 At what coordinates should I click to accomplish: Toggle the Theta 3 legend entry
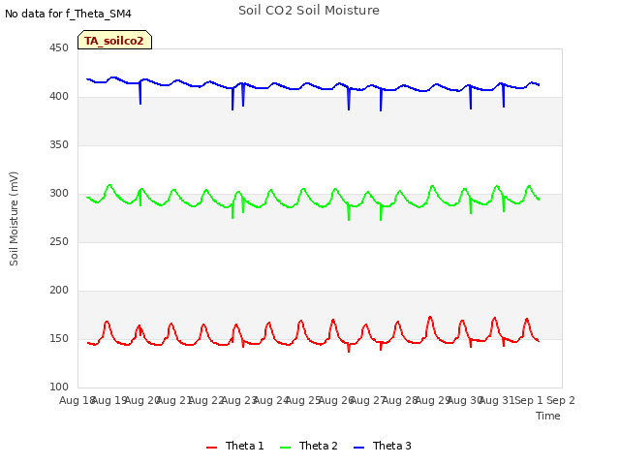[x=383, y=446]
